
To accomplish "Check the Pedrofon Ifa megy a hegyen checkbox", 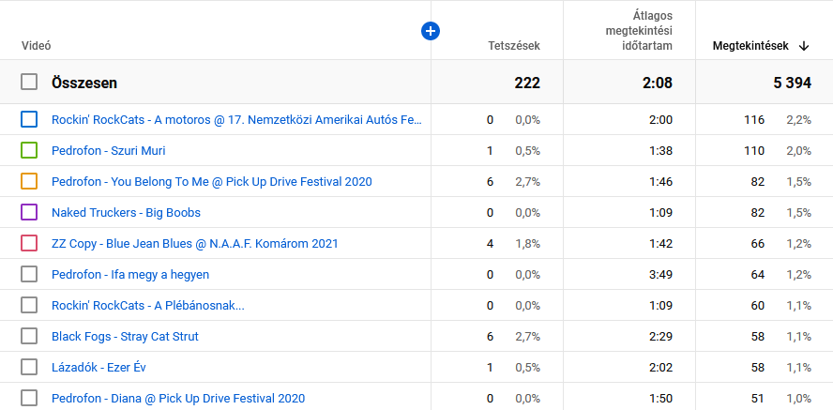I will (x=29, y=274).
